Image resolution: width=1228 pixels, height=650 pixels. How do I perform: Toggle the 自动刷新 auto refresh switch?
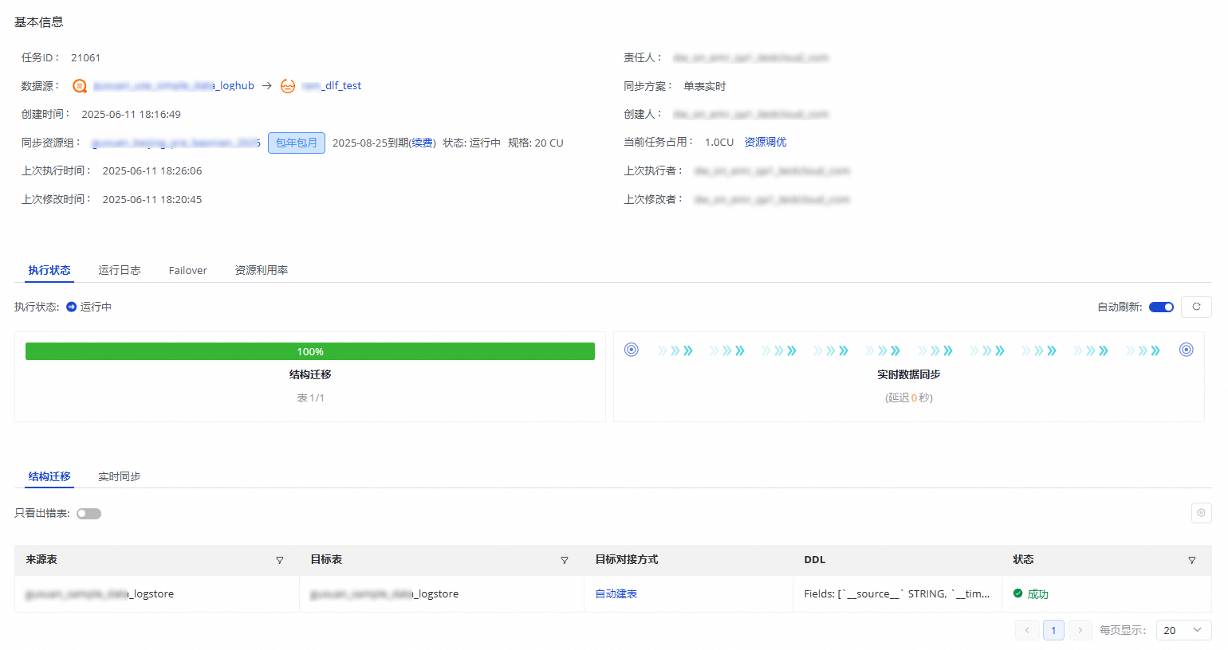[x=1161, y=307]
